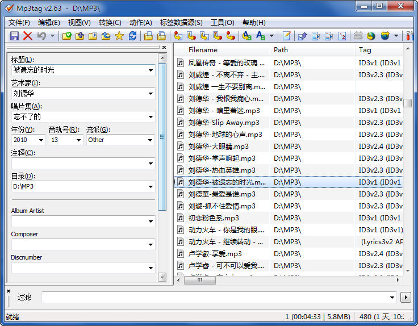
Task: Open the 标签数据源(S) menu
Action: point(181,23)
